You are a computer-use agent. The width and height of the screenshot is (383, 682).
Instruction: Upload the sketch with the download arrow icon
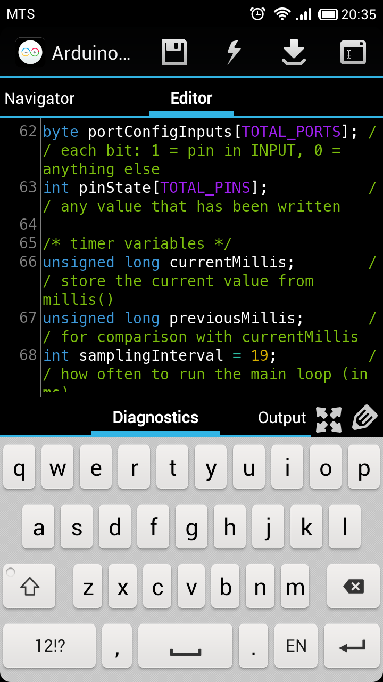pos(294,52)
